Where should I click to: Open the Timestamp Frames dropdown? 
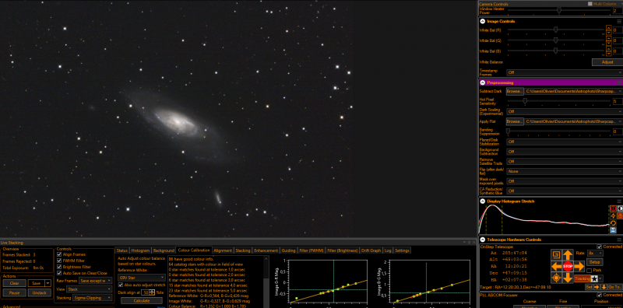(565, 72)
